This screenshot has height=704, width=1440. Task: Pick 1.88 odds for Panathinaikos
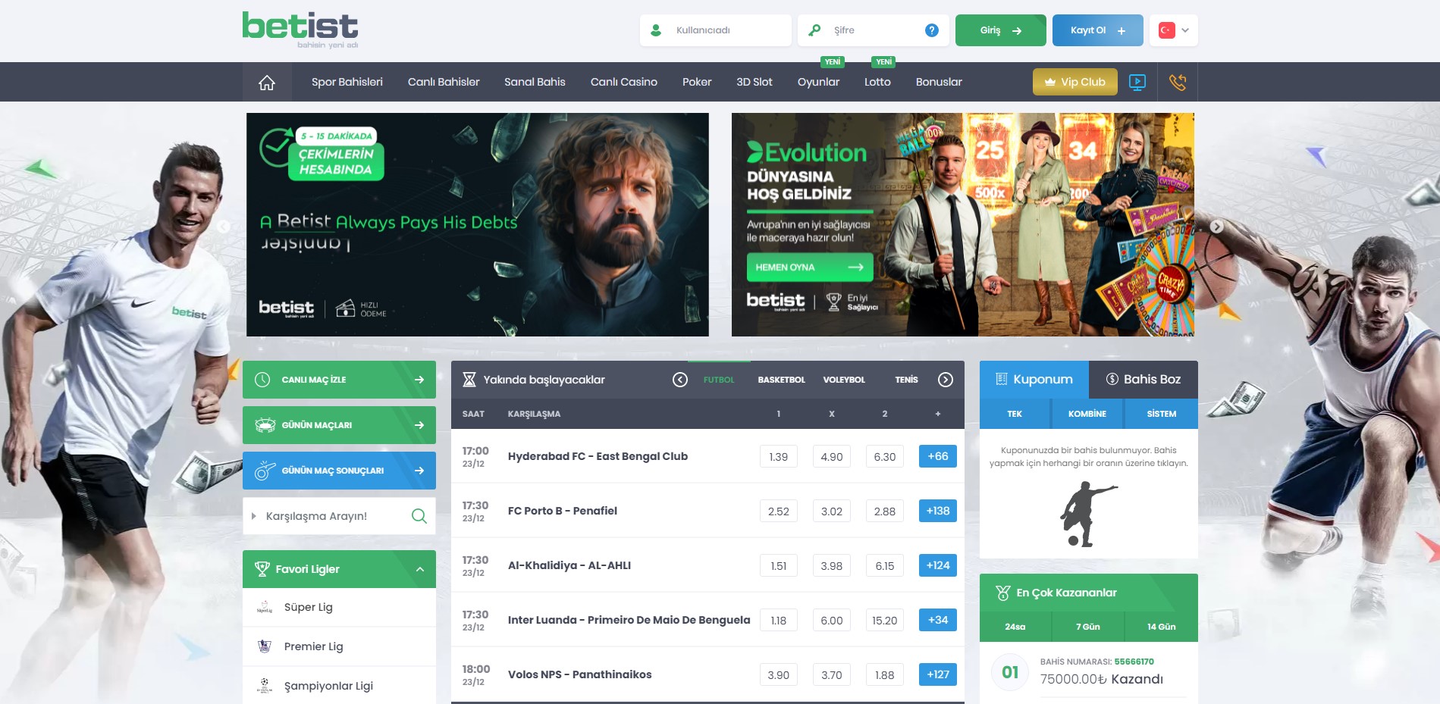tap(885, 675)
